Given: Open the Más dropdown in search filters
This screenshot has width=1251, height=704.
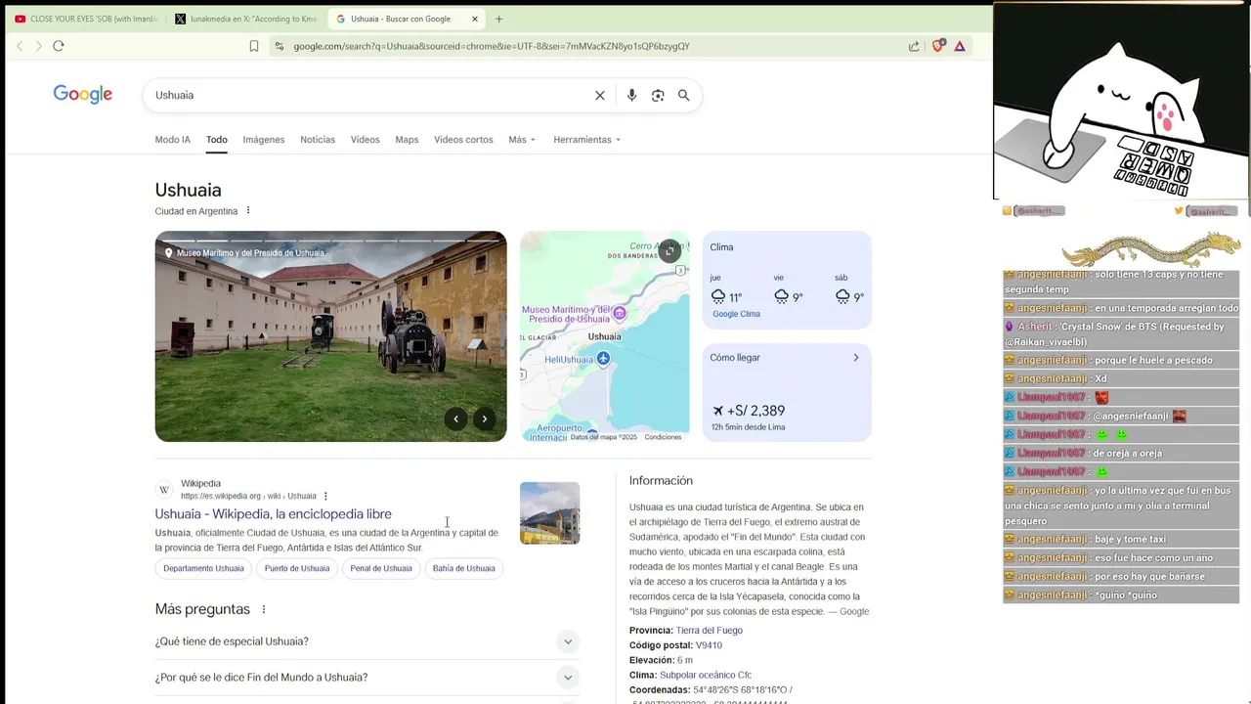Looking at the screenshot, I should (522, 140).
